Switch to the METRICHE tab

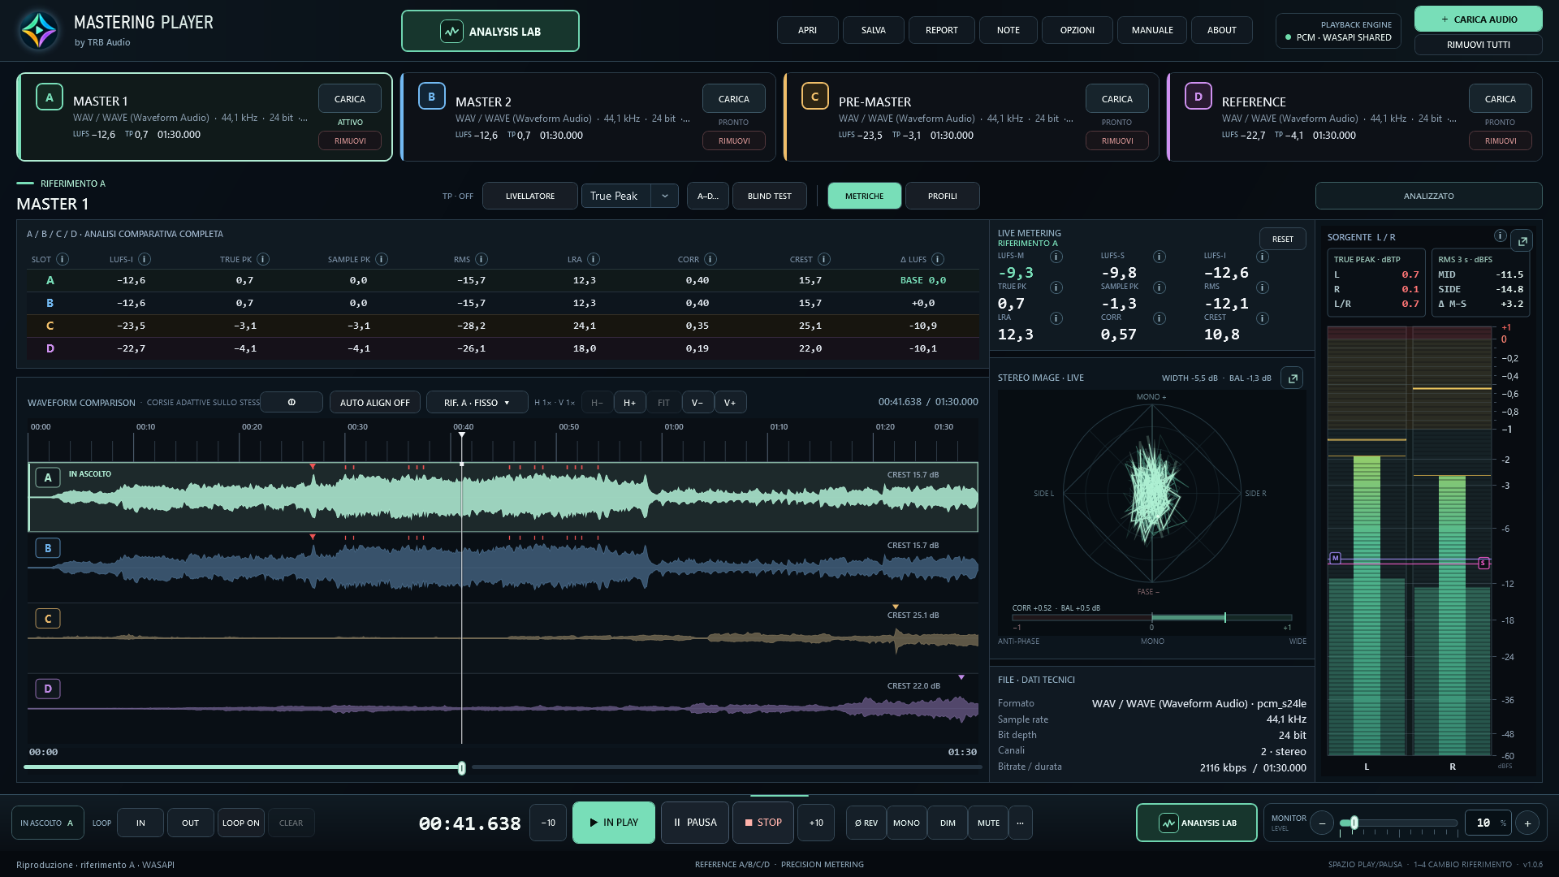coord(865,196)
